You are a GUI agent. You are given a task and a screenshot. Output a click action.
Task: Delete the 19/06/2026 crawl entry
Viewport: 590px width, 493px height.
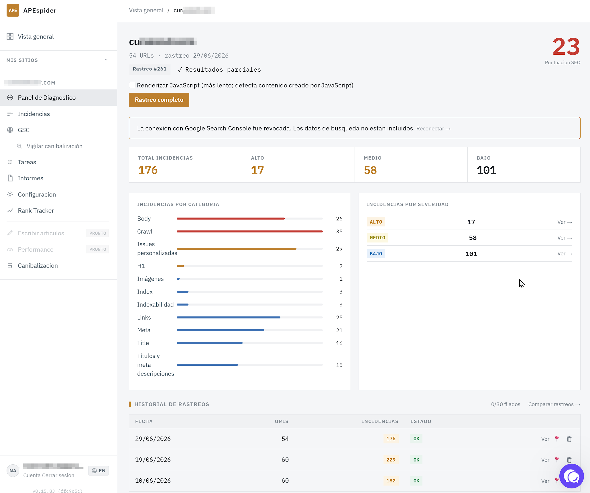tap(569, 460)
